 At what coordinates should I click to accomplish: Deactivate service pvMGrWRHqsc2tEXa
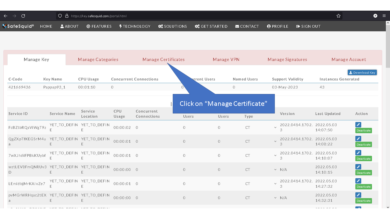[x=363, y=201]
